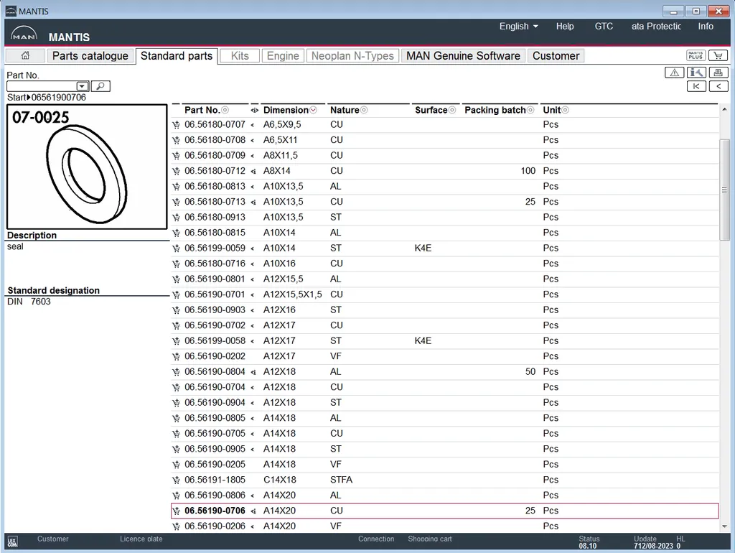Screen dimensions: 735x553
Task: Add part 06.56190-0801 to cart
Action: pyautogui.click(x=177, y=279)
